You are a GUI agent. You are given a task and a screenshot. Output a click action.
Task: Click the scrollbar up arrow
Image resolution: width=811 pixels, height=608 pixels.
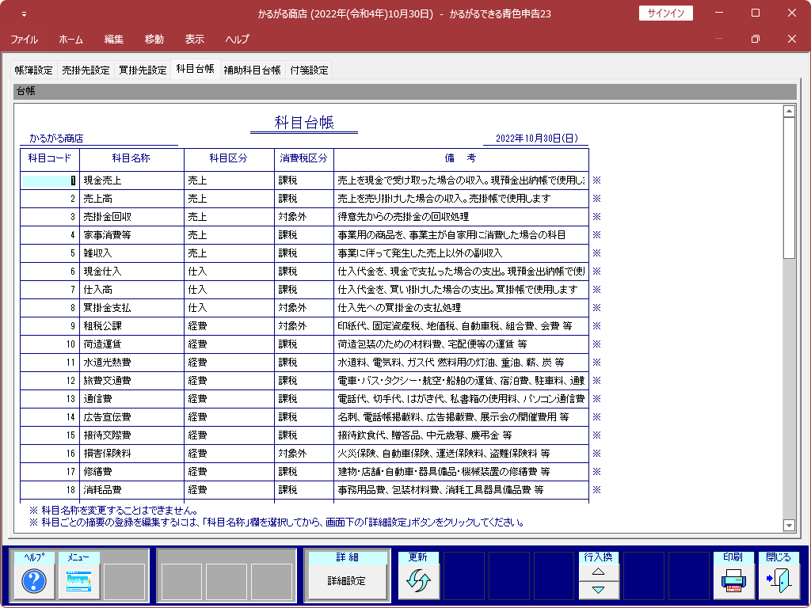(x=789, y=111)
